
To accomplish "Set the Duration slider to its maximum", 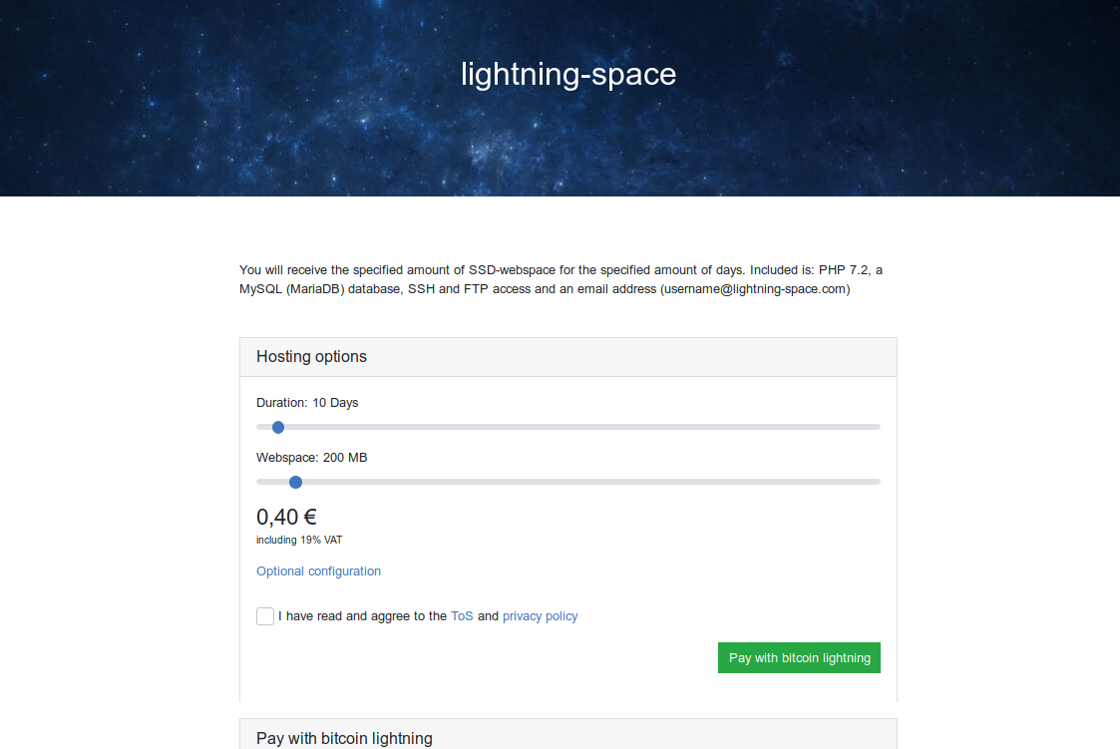I will coord(877,427).
